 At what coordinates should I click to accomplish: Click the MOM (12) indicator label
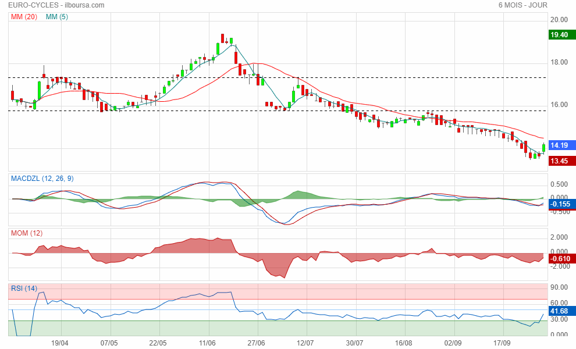pyautogui.click(x=26, y=233)
